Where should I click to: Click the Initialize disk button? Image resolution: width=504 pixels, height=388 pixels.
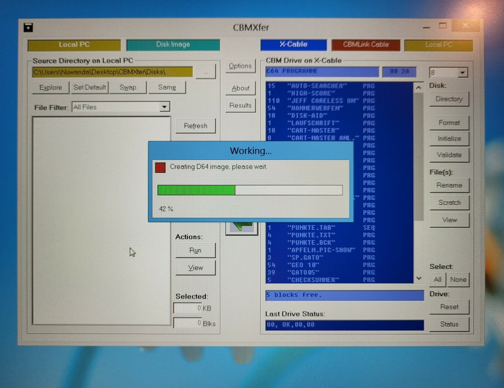click(x=449, y=139)
